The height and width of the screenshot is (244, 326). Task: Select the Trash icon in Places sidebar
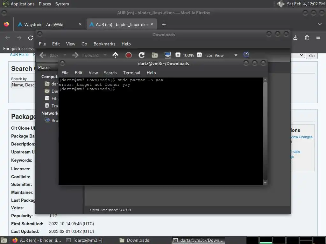[x=47, y=105]
